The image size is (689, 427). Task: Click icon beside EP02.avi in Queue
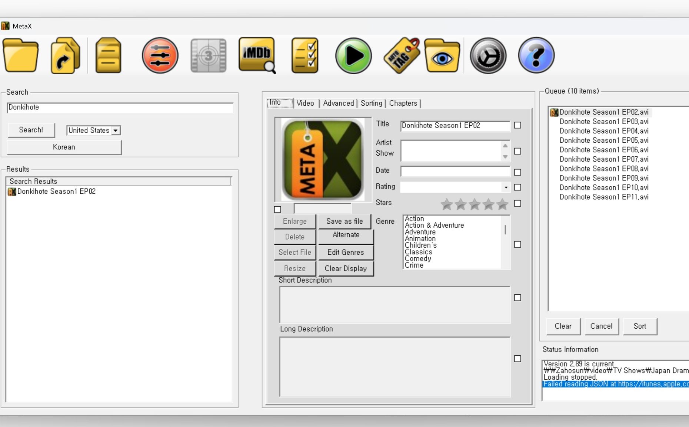point(554,112)
